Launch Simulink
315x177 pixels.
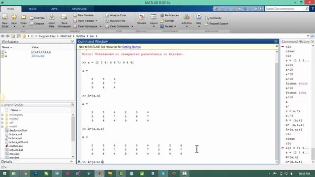(x=141, y=19)
